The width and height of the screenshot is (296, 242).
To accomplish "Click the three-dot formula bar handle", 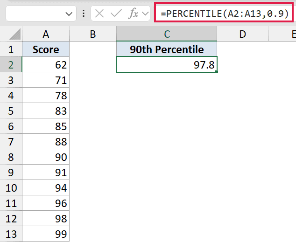I will pyautogui.click(x=84, y=14).
